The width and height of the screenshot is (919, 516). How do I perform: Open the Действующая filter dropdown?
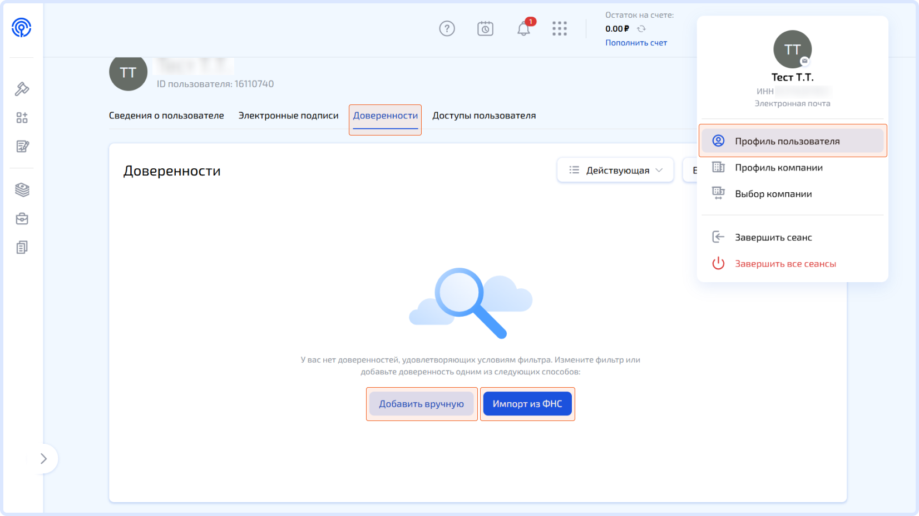[x=615, y=171]
